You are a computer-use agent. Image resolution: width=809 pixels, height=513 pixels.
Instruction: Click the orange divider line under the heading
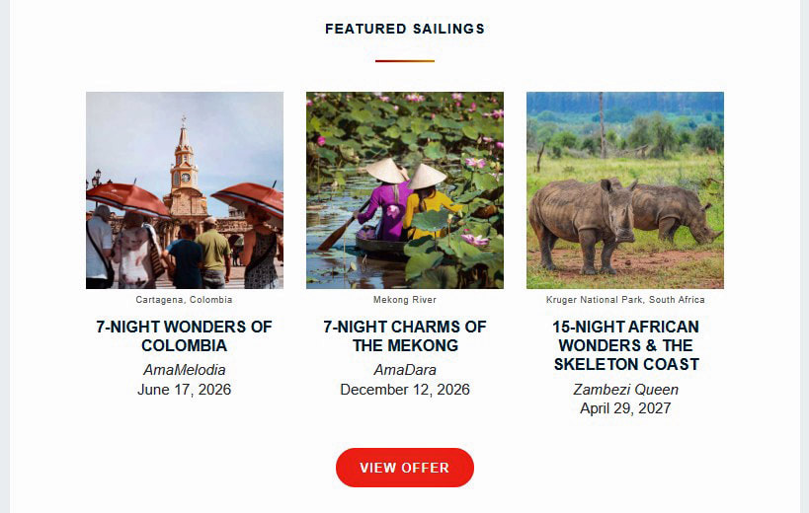point(405,61)
